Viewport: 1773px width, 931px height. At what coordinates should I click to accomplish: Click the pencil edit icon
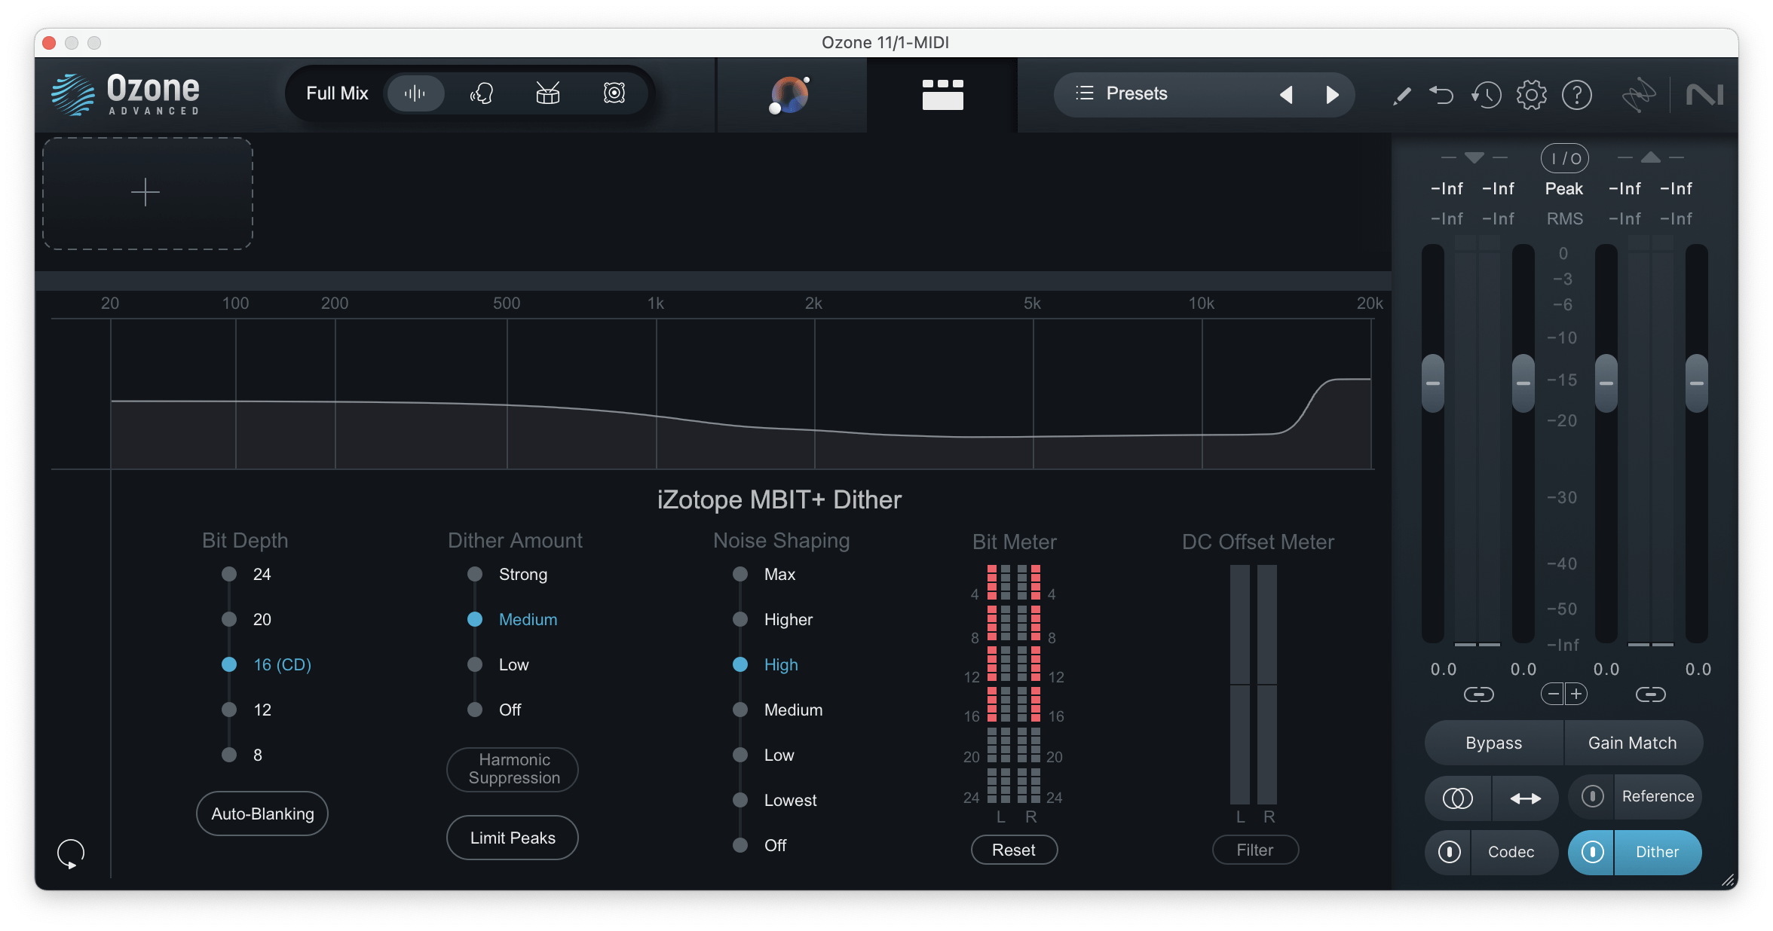(1401, 96)
